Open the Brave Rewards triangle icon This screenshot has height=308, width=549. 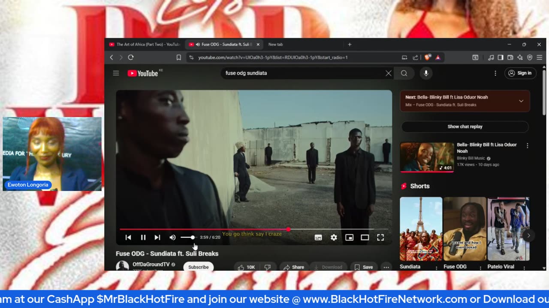[x=438, y=57]
